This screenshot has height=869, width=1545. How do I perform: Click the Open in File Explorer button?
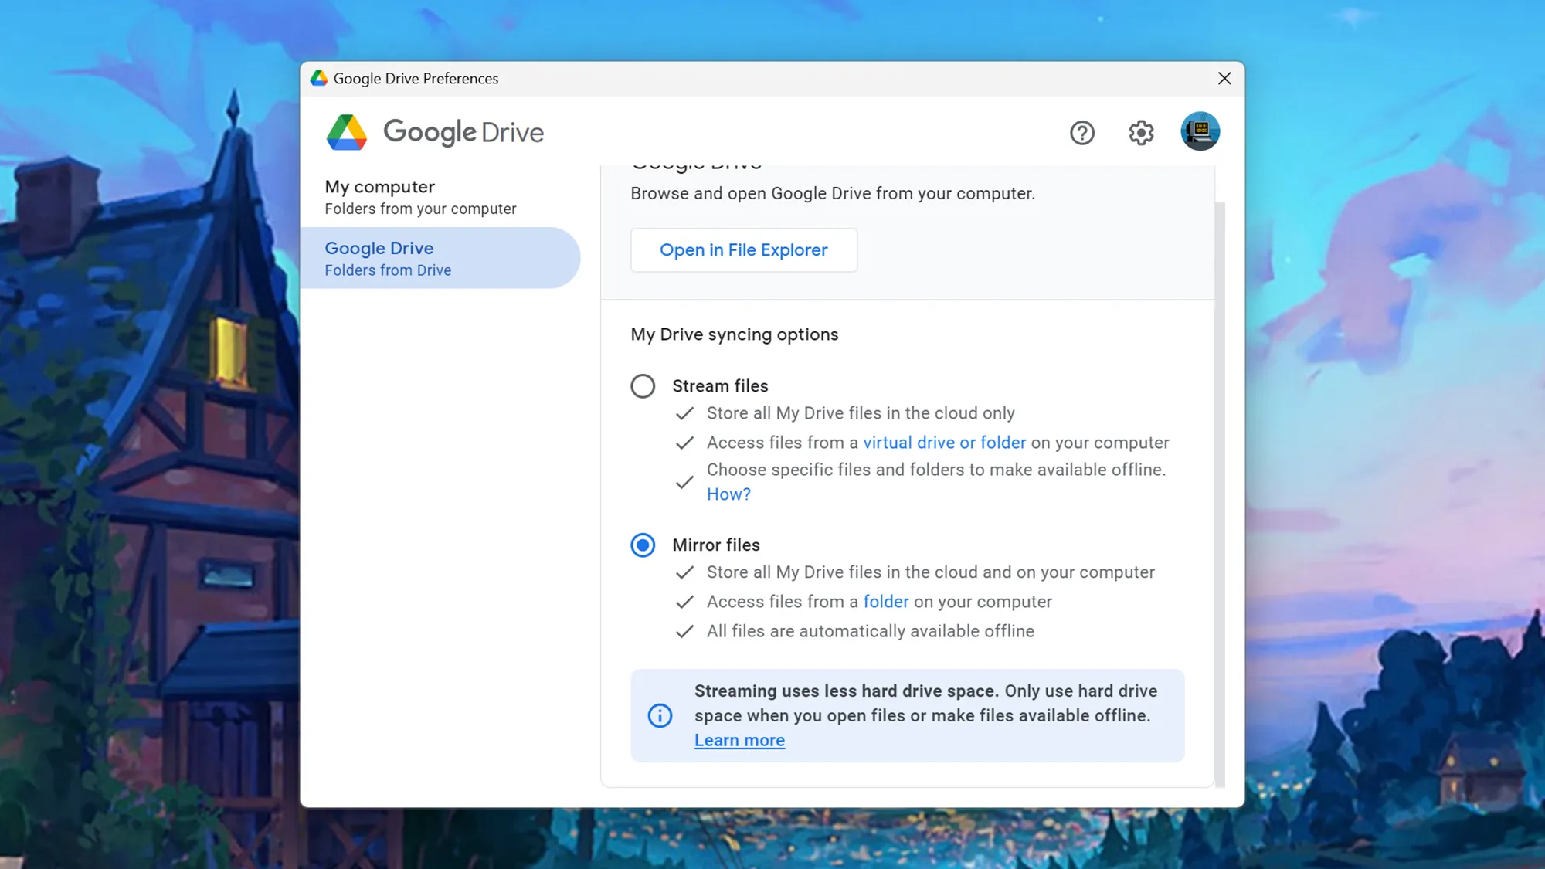(x=743, y=250)
